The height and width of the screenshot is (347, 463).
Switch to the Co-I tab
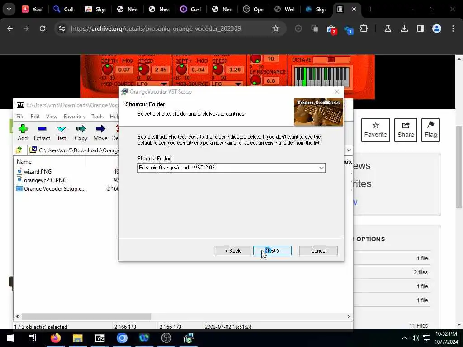[x=191, y=9]
